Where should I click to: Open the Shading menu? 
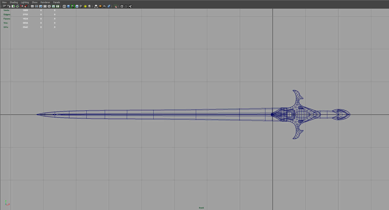click(x=14, y=2)
